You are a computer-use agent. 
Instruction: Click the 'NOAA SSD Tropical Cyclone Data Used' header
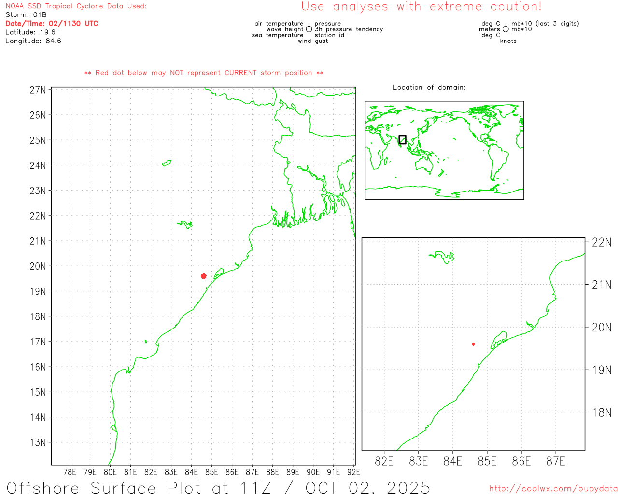pos(76,6)
